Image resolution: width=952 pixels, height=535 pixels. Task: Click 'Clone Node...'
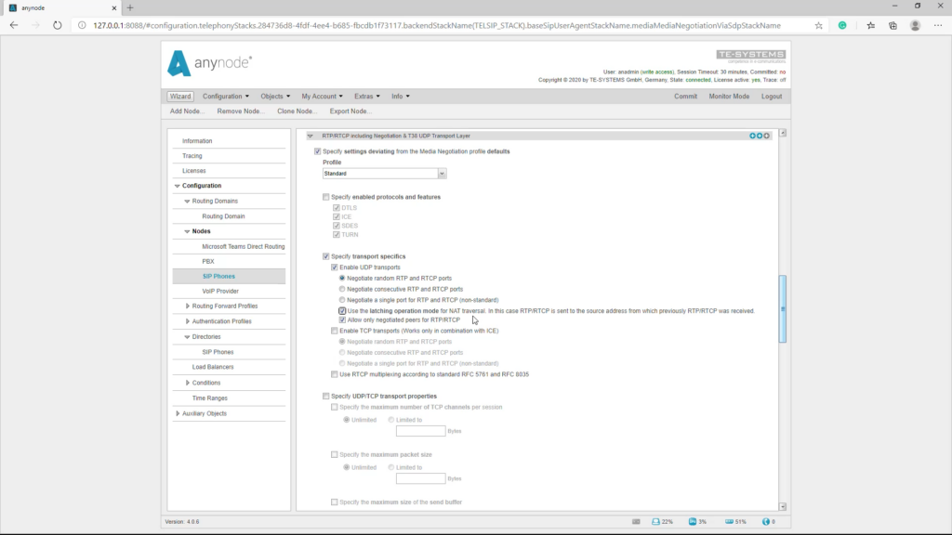[297, 111]
